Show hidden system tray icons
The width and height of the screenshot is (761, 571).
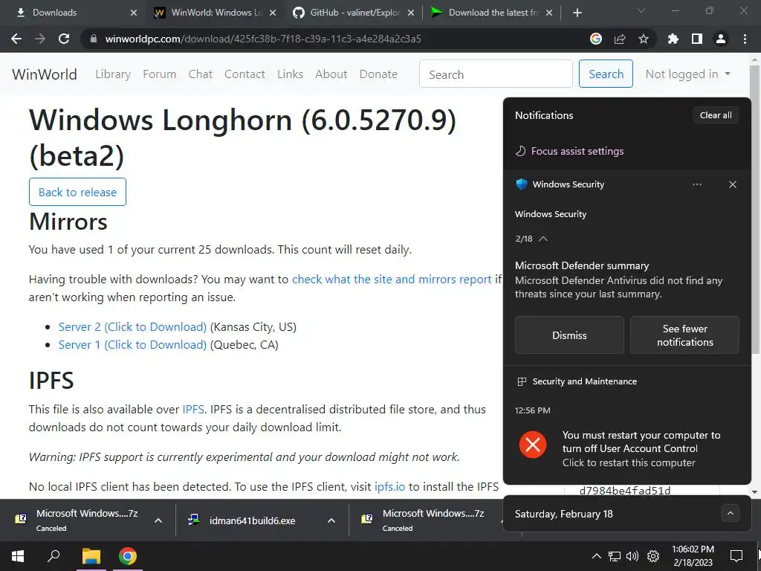597,556
